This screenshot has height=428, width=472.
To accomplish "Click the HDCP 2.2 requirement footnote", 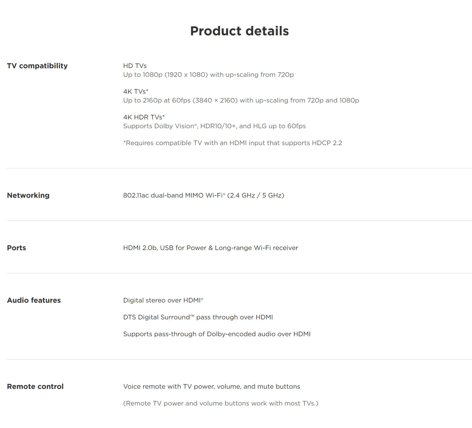I will (232, 143).
